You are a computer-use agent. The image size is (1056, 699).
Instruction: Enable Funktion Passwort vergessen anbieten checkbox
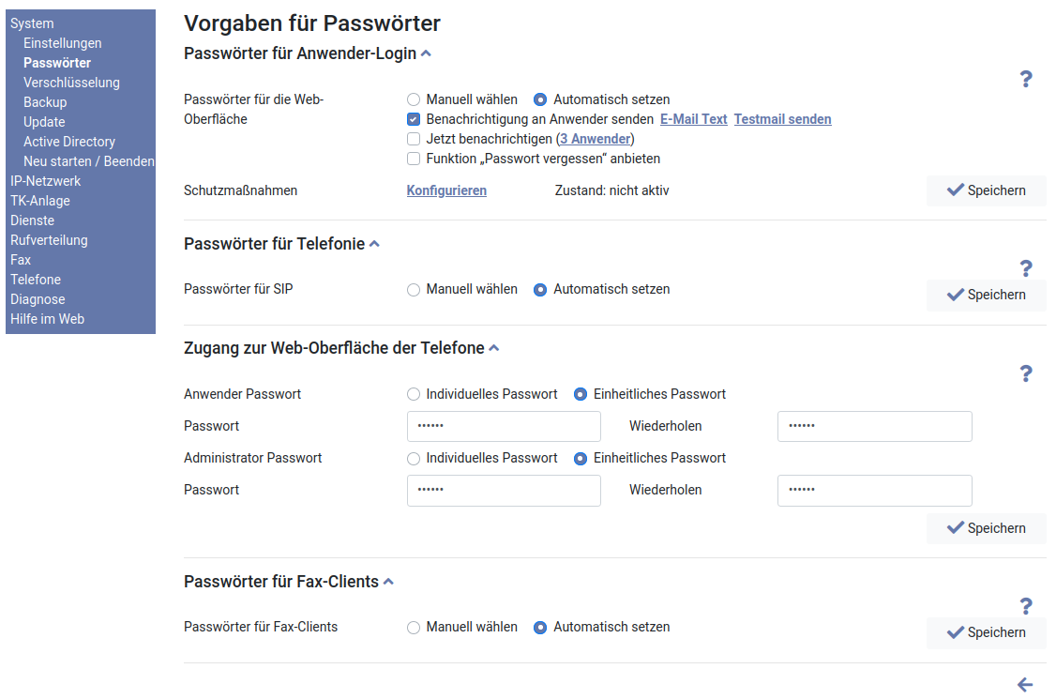(x=414, y=159)
